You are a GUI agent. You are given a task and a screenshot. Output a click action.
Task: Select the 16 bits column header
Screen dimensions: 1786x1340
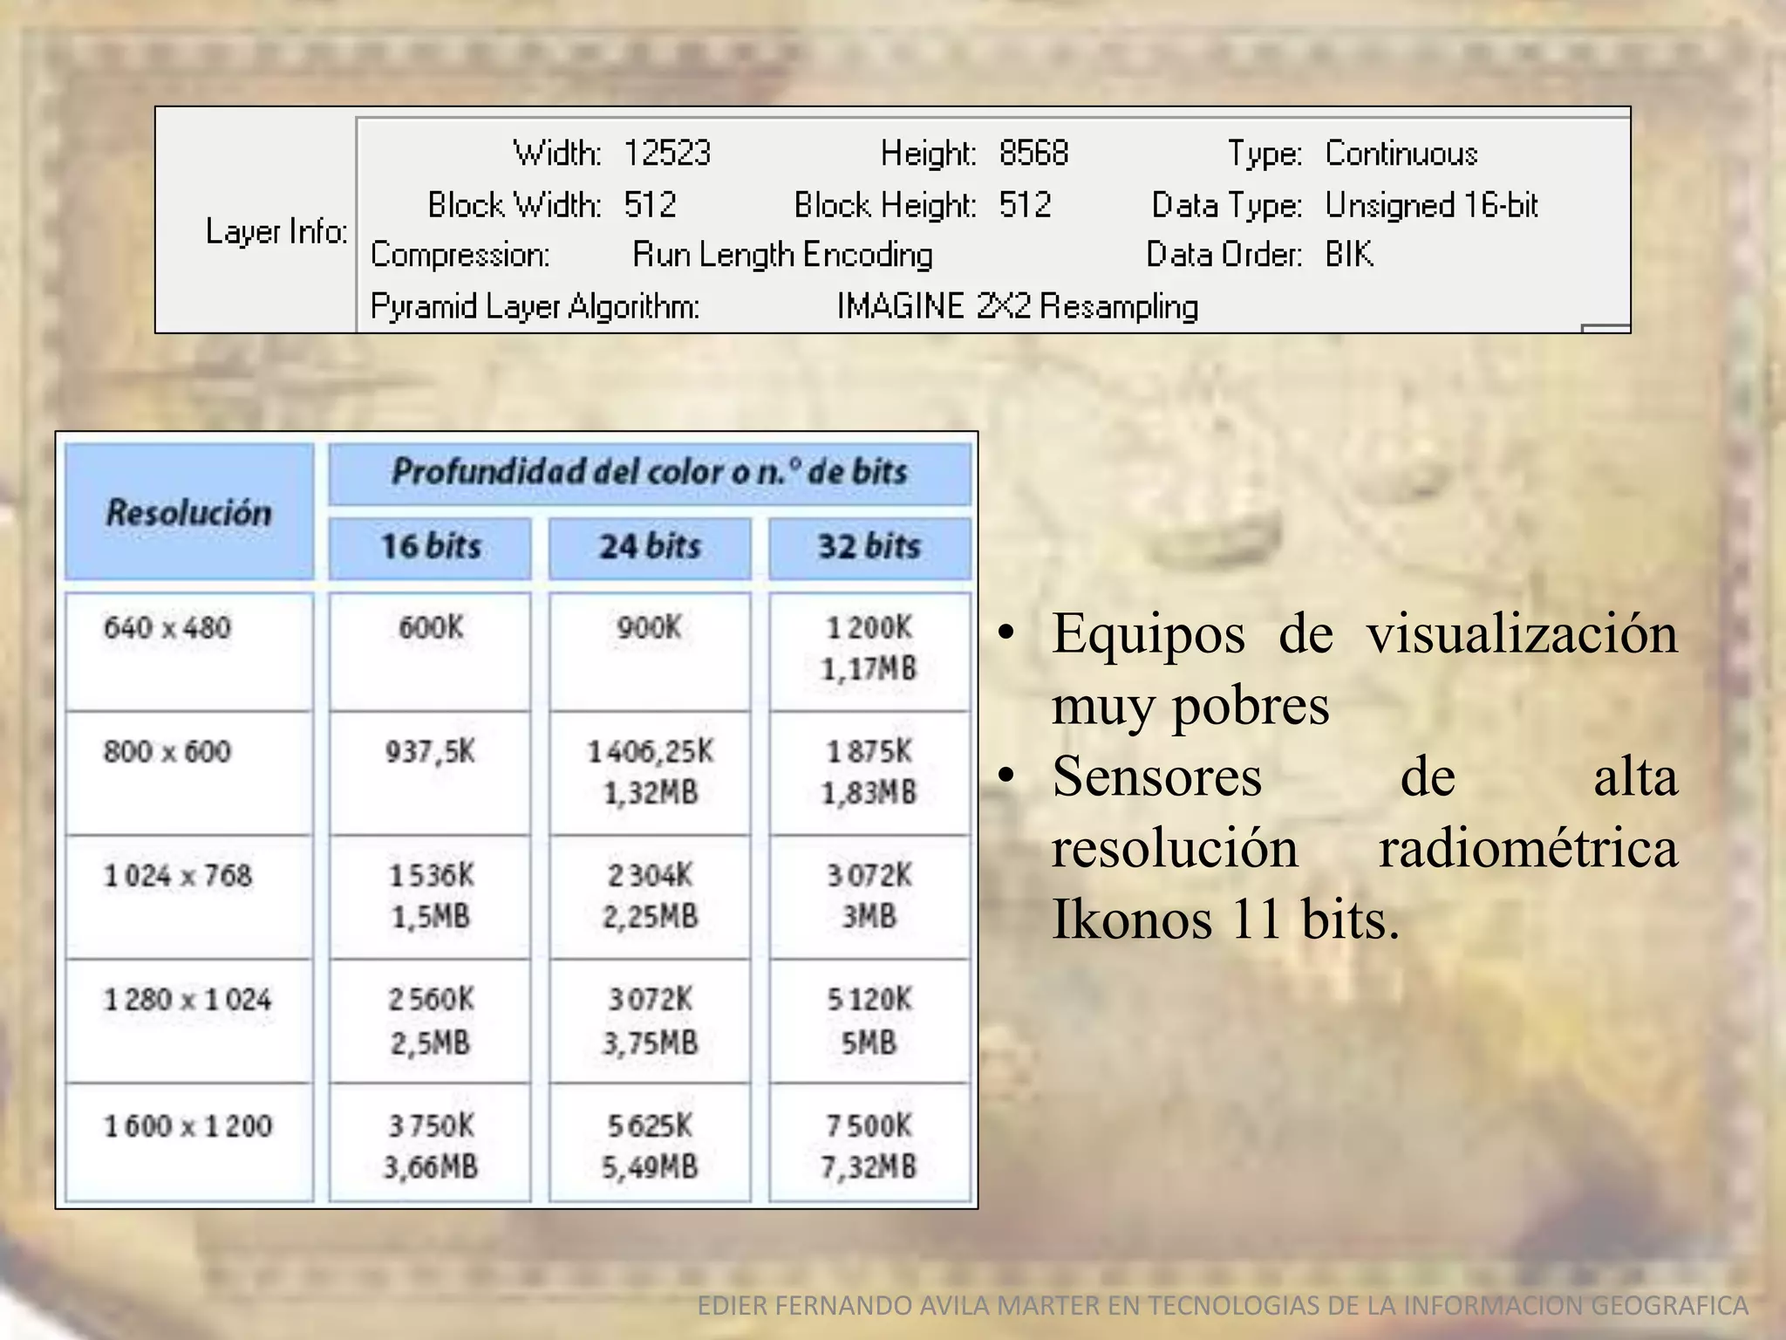[430, 548]
